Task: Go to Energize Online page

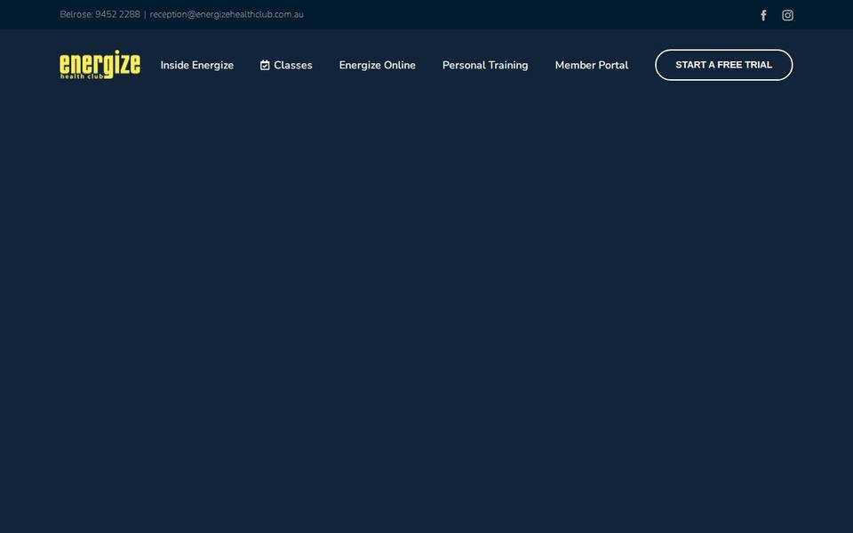Action: point(377,65)
